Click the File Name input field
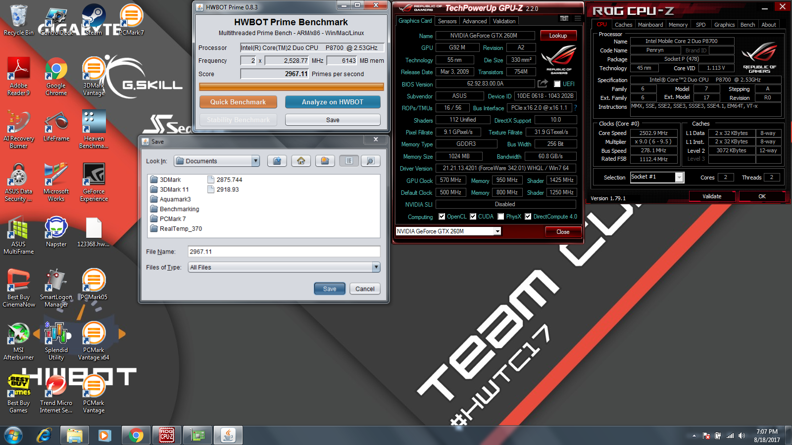Screen dimensions: 792x445 (x=284, y=251)
